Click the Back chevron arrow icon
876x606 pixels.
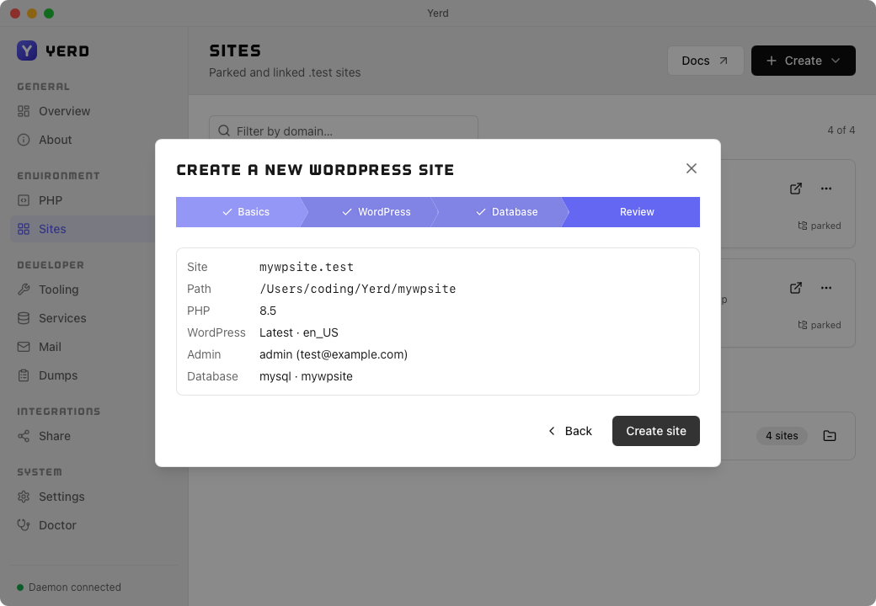[552, 431]
